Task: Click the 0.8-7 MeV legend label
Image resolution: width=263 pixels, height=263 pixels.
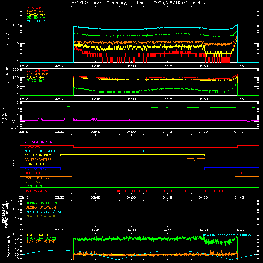Action: click(x=36, y=77)
